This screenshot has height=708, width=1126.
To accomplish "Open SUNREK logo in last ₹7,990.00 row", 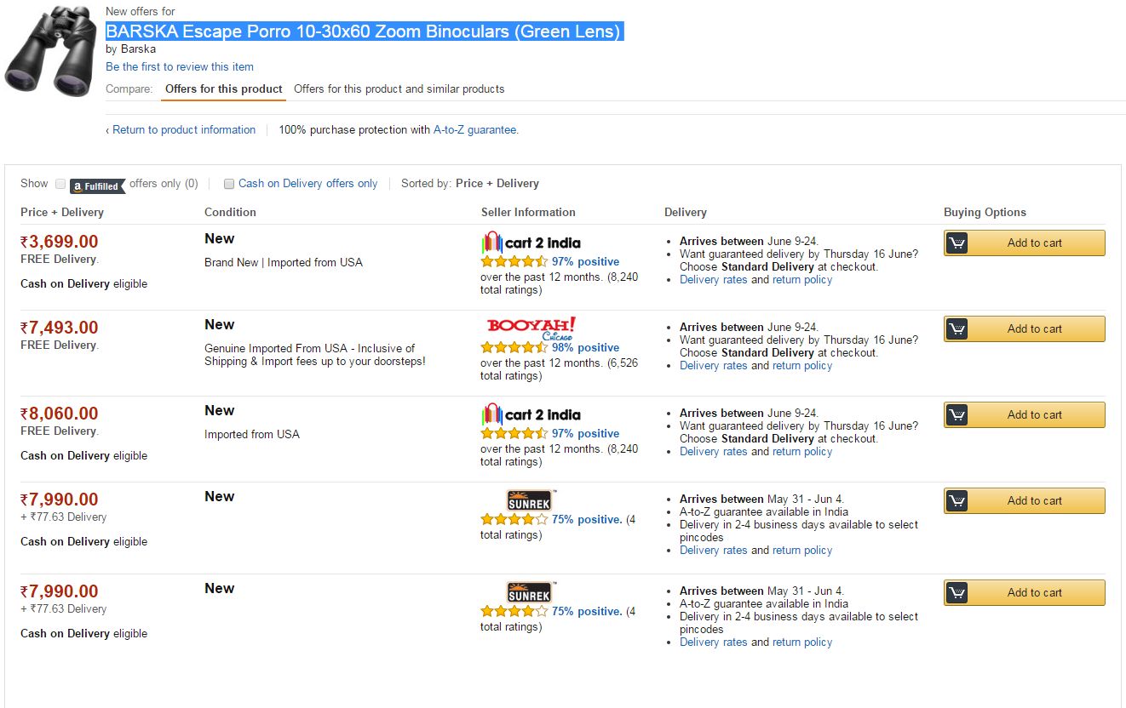I will point(530,591).
